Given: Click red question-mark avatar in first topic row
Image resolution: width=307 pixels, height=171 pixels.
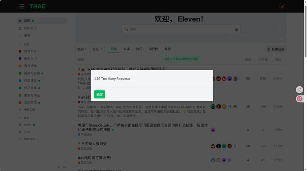Looking at the screenshot, I should click(224, 79).
